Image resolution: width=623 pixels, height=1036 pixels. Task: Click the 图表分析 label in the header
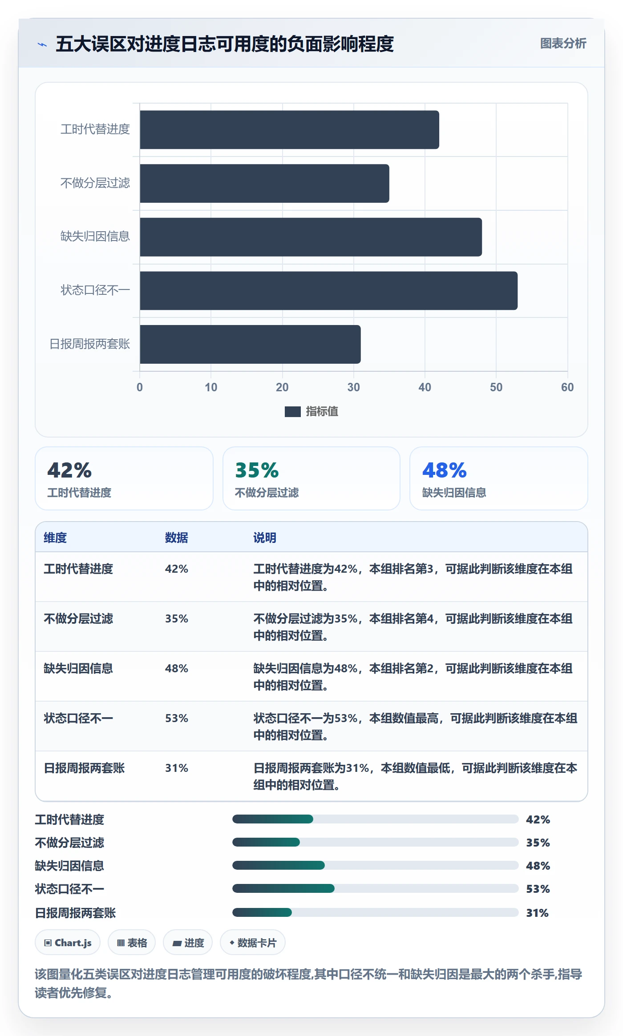[x=563, y=44]
